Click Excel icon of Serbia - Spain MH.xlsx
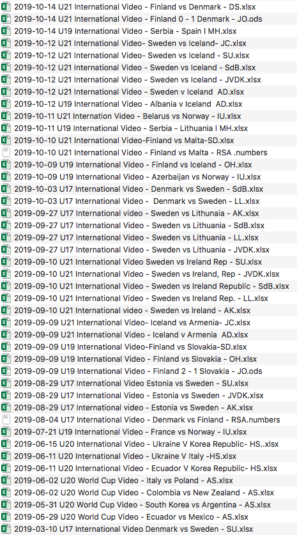 click(x=6, y=31)
